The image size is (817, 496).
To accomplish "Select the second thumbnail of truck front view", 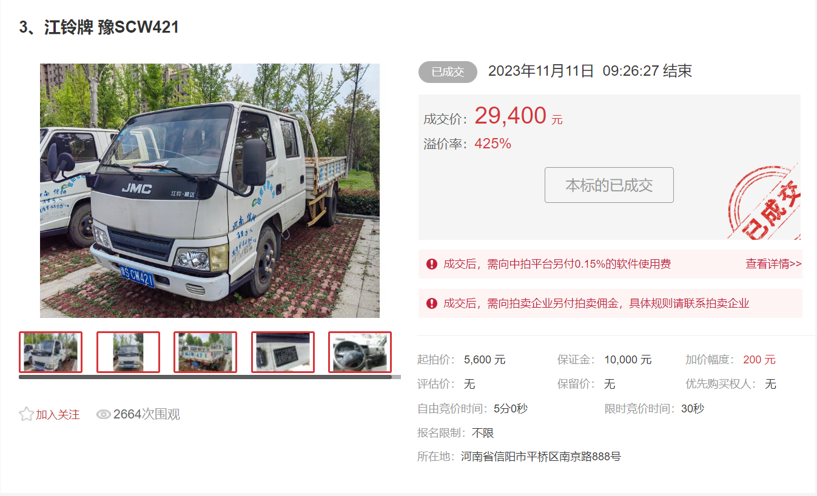I will (128, 352).
